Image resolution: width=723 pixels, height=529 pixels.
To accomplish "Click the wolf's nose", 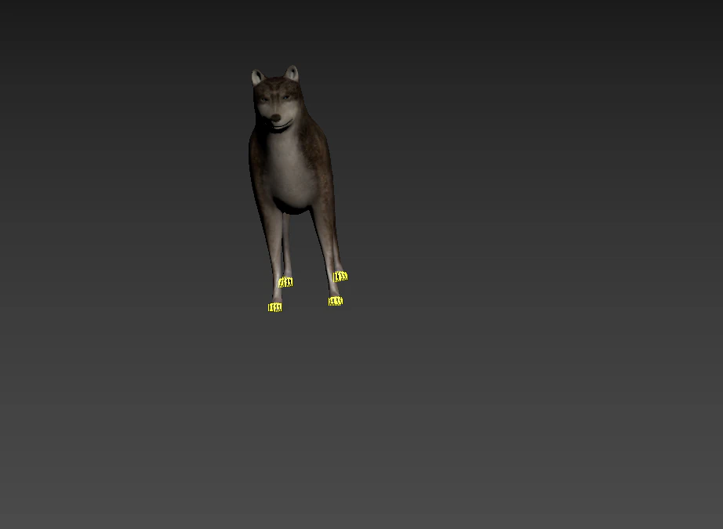I will (x=276, y=116).
